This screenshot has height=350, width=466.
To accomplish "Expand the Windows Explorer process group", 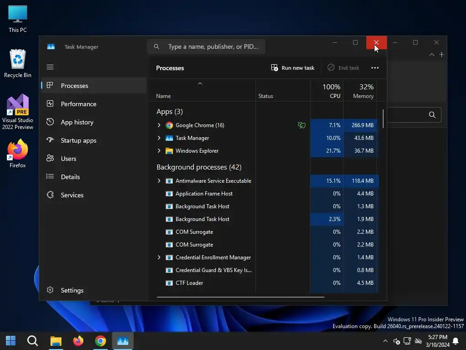I will (x=159, y=150).
